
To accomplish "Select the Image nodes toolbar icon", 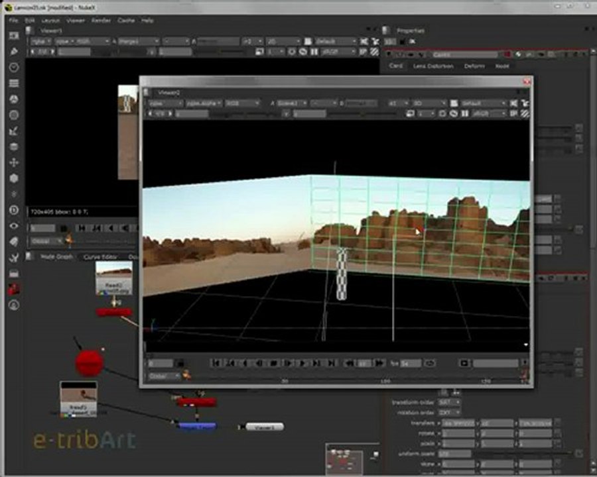I will click(x=14, y=36).
